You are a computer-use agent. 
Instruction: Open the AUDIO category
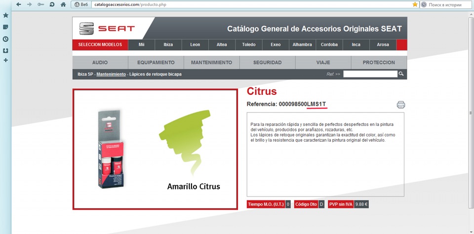[x=100, y=63]
